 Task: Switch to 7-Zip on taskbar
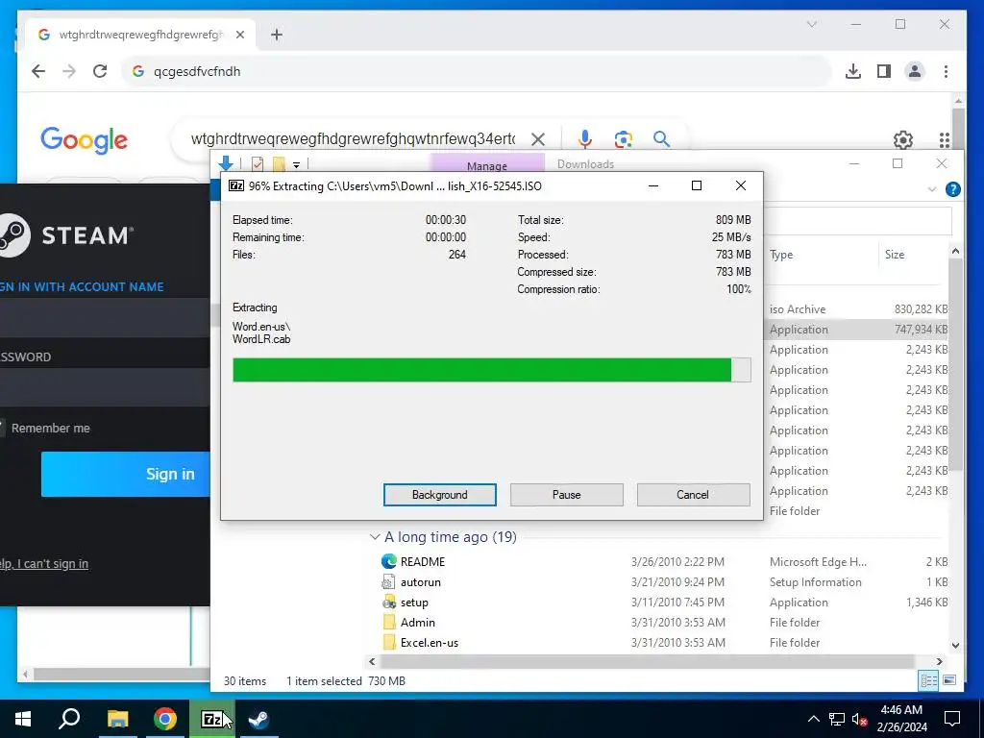212,719
